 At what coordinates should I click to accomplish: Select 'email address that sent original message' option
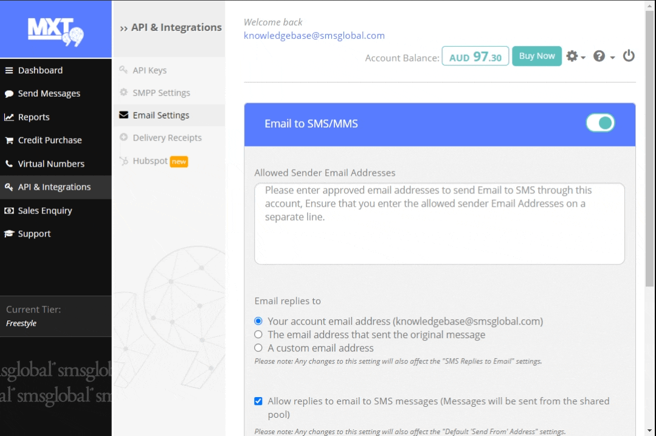[x=258, y=334]
